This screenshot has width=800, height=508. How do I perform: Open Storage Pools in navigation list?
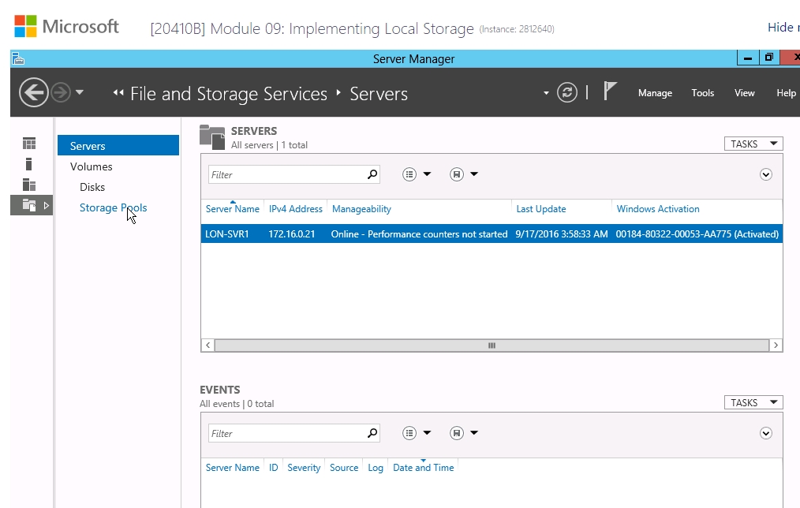tap(114, 207)
